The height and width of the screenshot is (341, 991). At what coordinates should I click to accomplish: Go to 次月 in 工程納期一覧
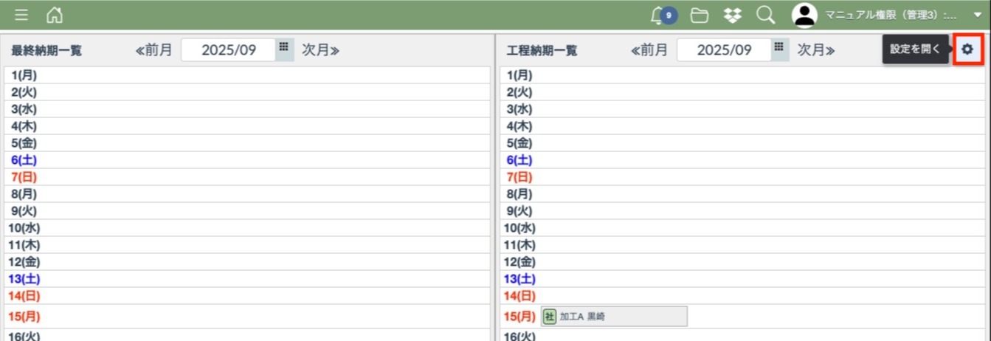pyautogui.click(x=816, y=50)
